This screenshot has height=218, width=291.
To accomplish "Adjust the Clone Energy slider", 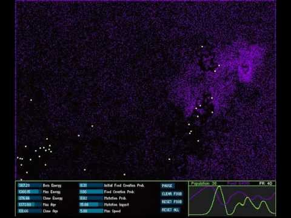I will click(30, 198).
